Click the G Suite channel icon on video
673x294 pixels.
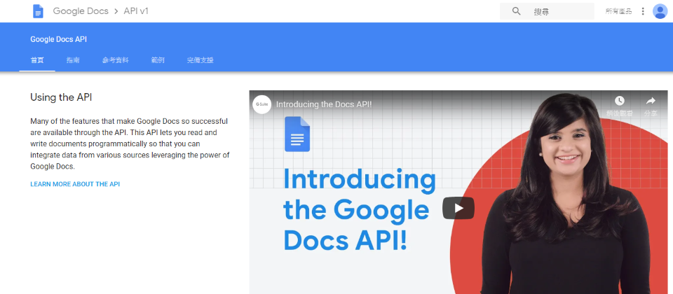[x=261, y=104]
